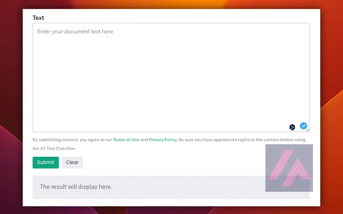Click the "Text" label above the field
This screenshot has width=343, height=214.
pos(38,18)
